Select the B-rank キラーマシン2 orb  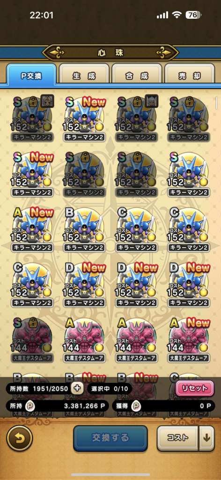[84, 230]
